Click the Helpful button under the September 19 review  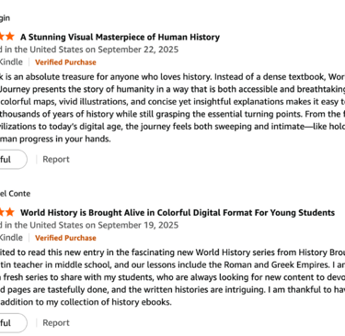coord(14,322)
